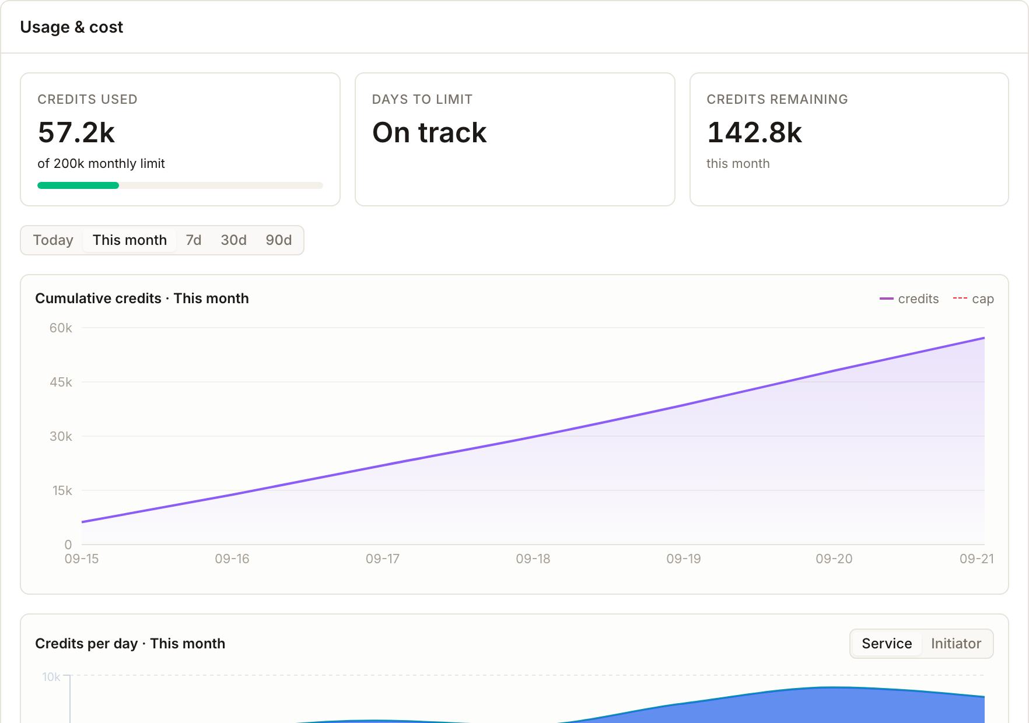The image size is (1029, 723).
Task: Click the 09-19 x-axis date label
Action: coord(684,559)
